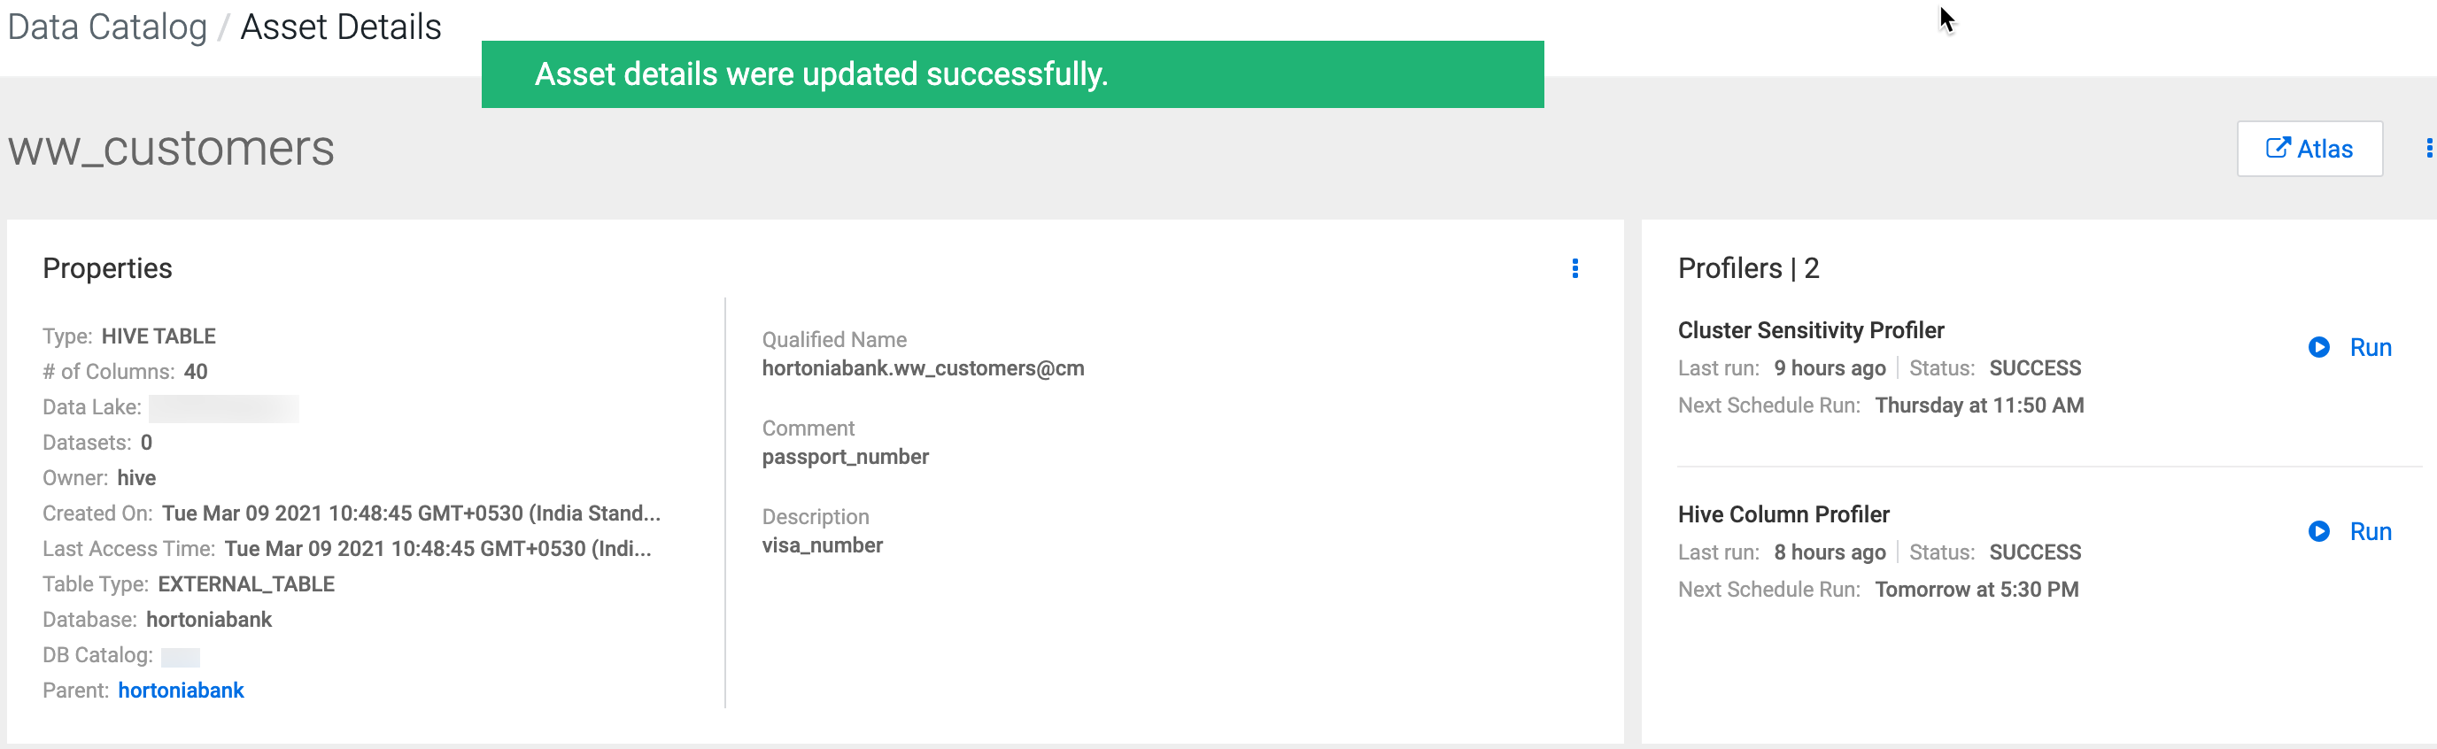Open the Atlas external link button

click(x=2309, y=149)
